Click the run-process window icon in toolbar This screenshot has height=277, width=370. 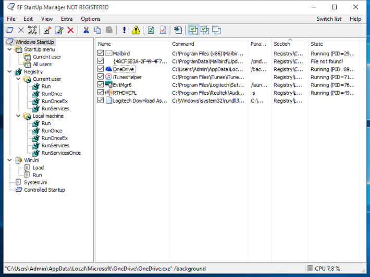[x=9, y=30]
